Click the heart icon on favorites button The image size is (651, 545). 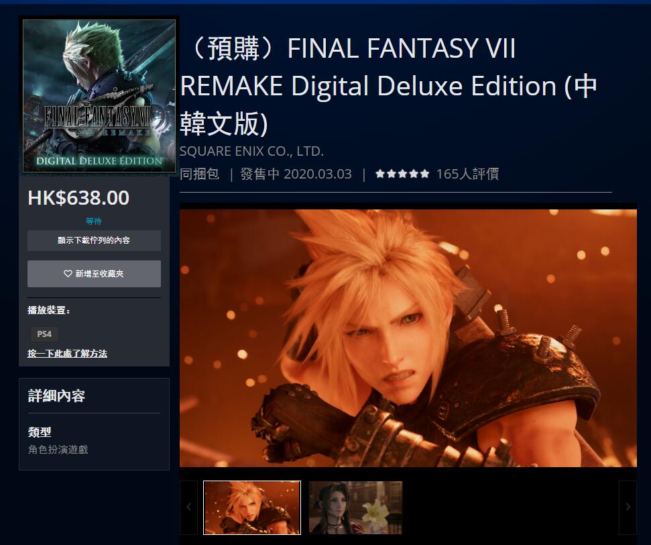click(x=68, y=274)
